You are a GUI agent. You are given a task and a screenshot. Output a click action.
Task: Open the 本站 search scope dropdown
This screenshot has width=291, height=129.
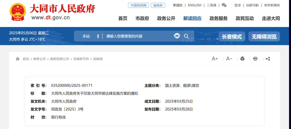[x=91, y=36]
